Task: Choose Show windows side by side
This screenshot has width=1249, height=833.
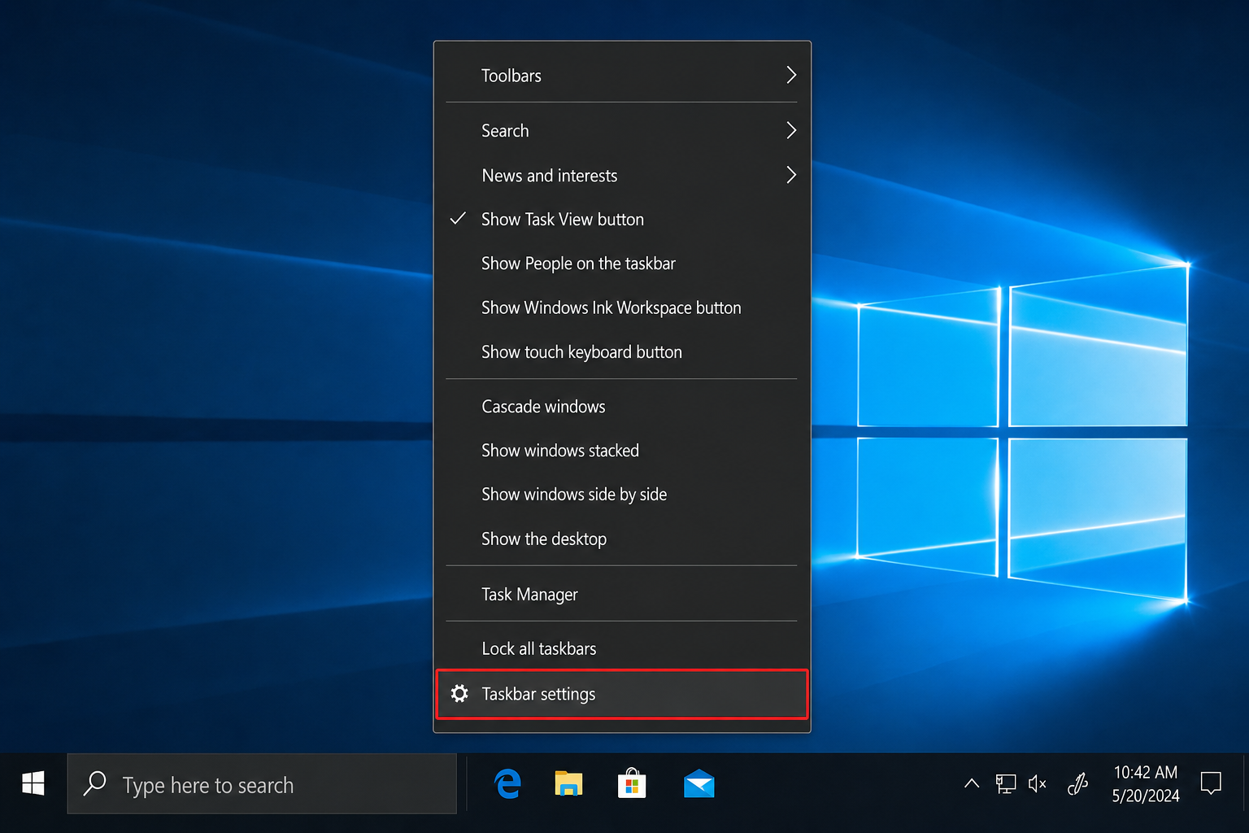Action: [x=622, y=495]
